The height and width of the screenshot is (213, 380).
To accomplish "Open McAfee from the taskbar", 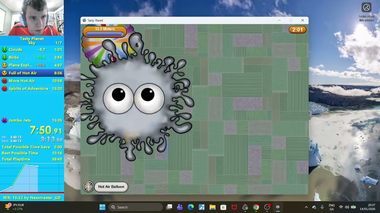I will point(234,207).
